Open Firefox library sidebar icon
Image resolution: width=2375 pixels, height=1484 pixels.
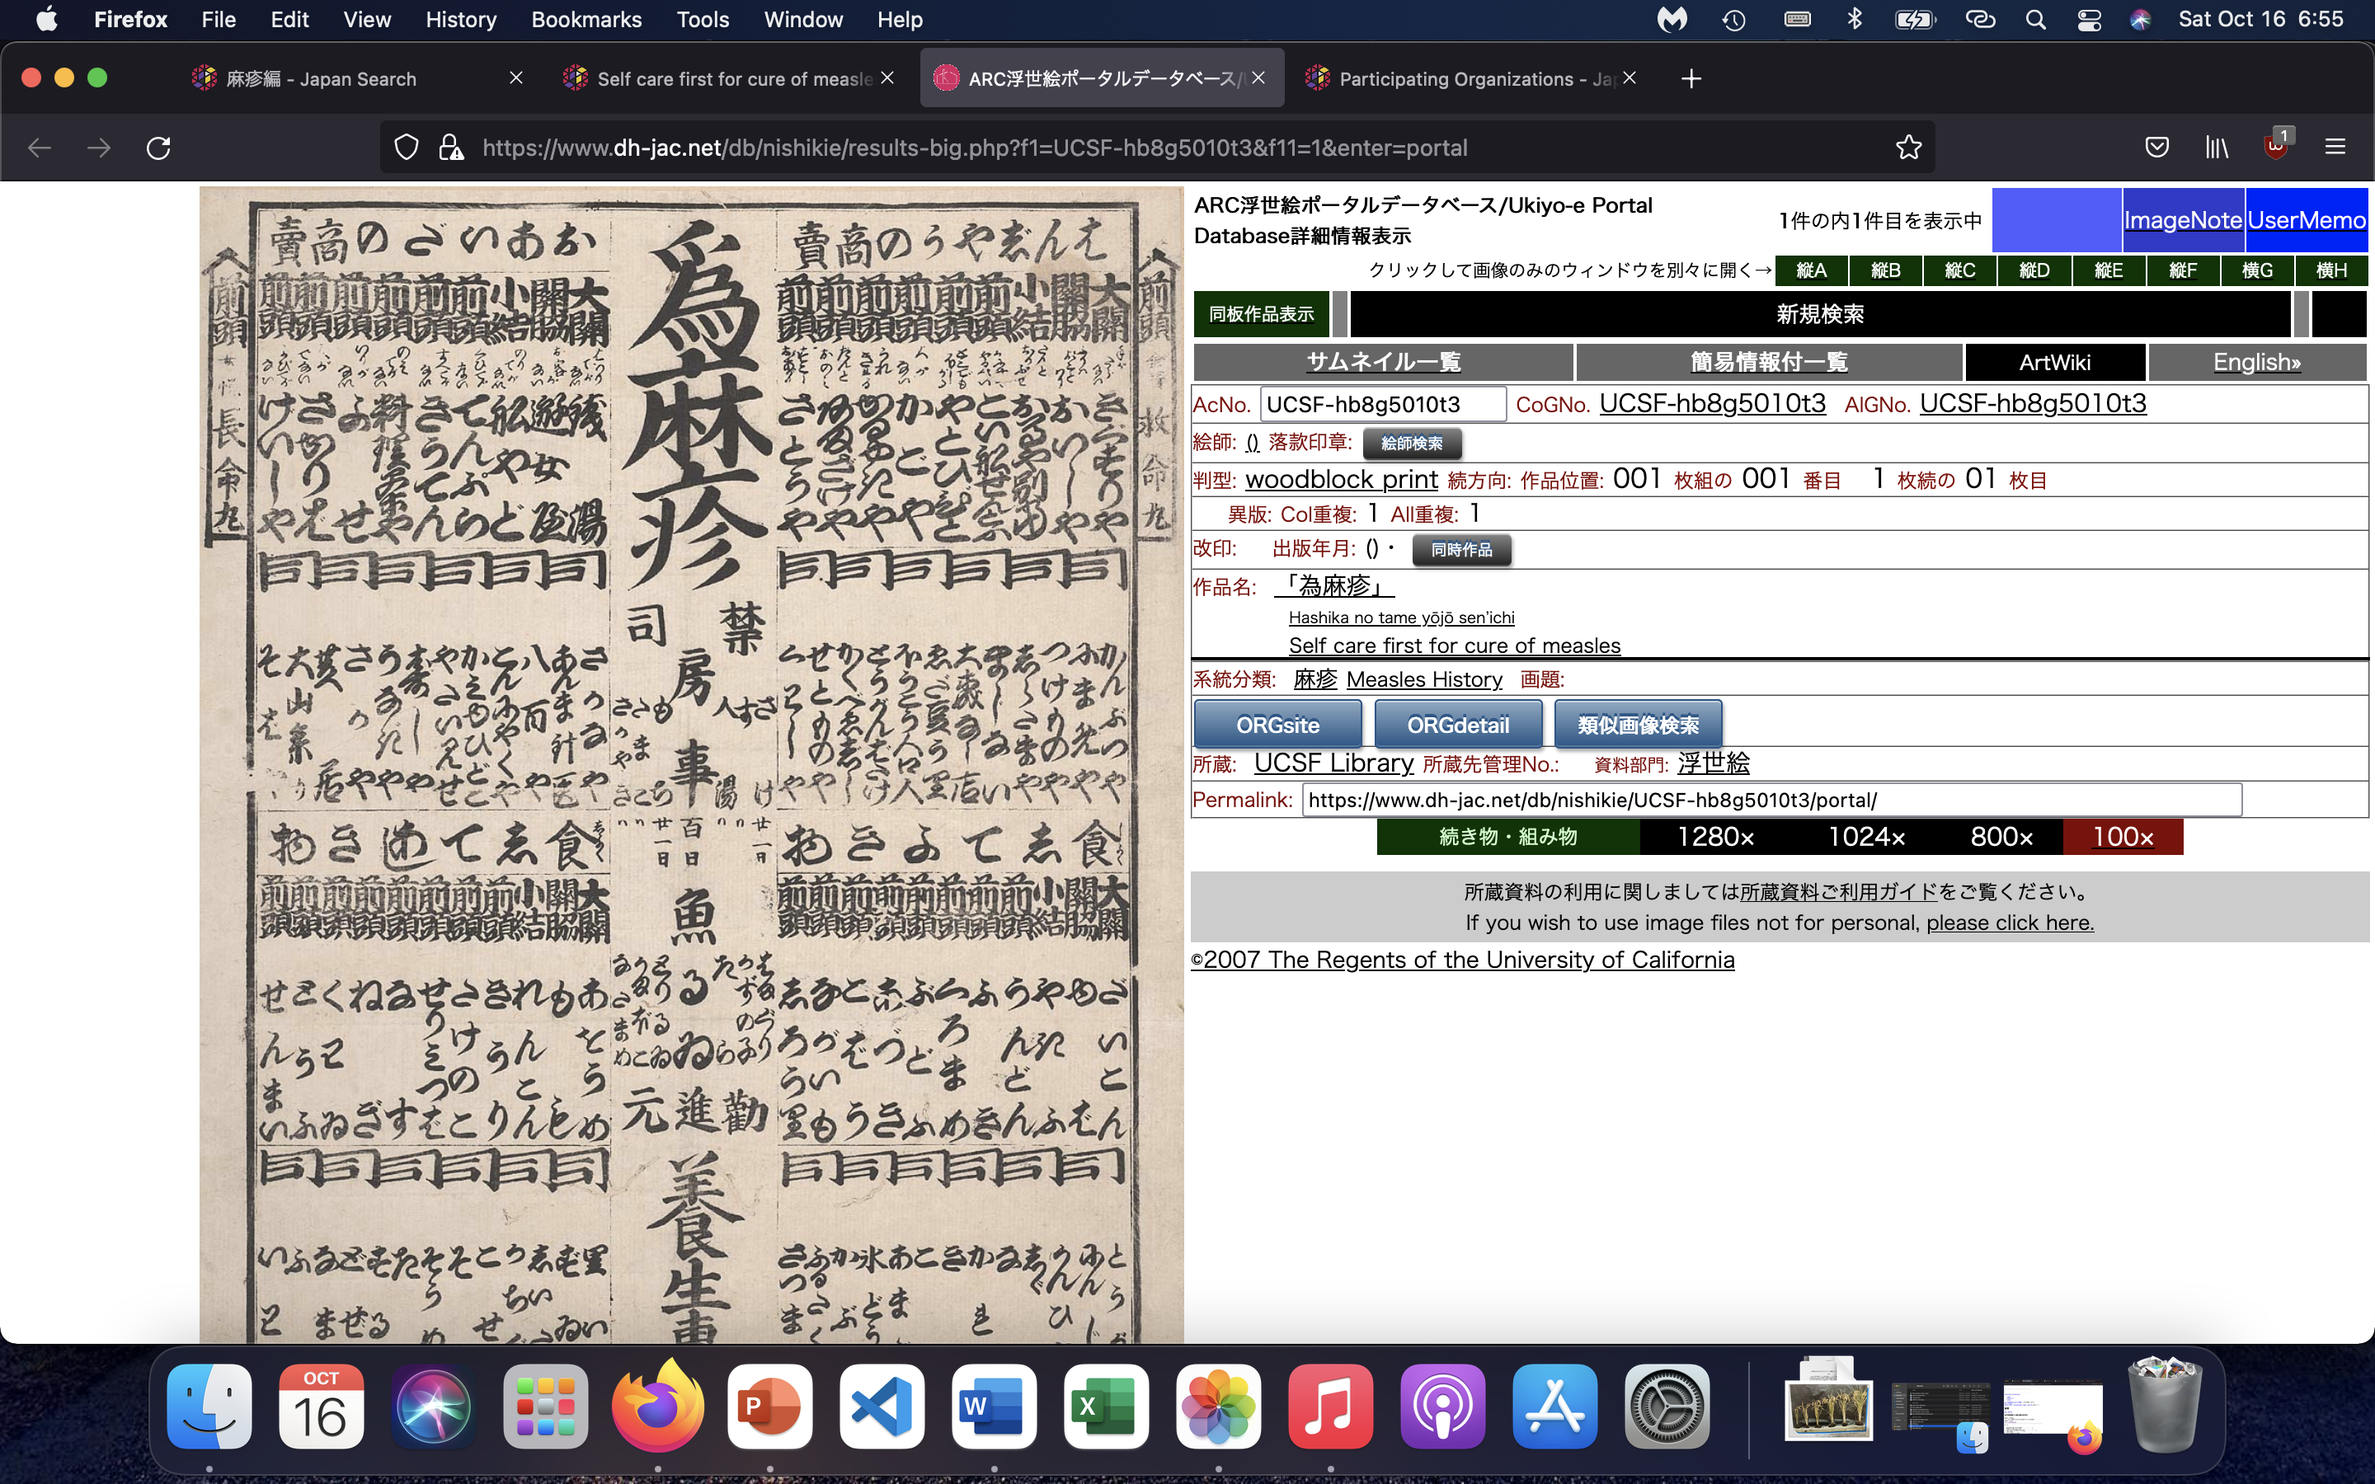click(2216, 148)
